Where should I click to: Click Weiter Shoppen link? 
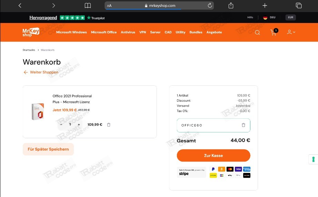pyautogui.click(x=41, y=72)
